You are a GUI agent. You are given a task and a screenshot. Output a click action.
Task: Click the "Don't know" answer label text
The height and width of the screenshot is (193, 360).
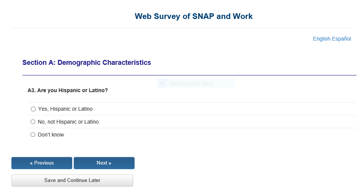pos(51,135)
